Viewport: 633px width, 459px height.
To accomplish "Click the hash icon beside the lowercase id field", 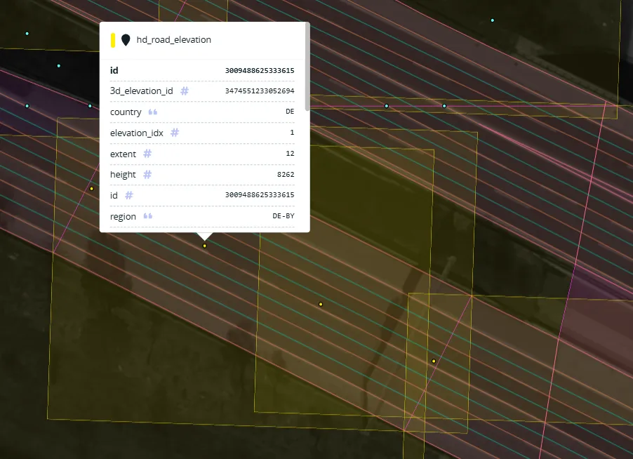I will click(x=129, y=195).
